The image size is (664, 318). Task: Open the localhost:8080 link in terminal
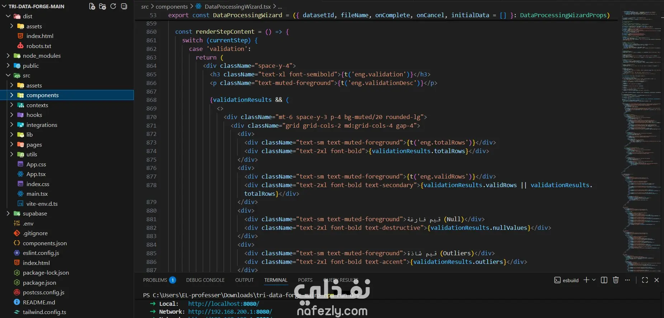point(224,304)
